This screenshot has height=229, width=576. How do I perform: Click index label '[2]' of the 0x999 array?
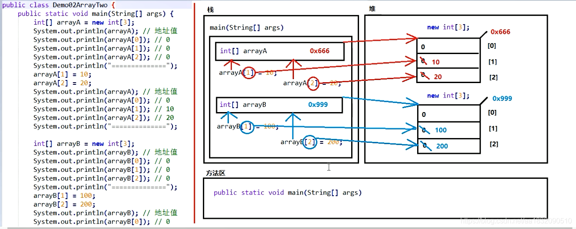click(x=494, y=144)
